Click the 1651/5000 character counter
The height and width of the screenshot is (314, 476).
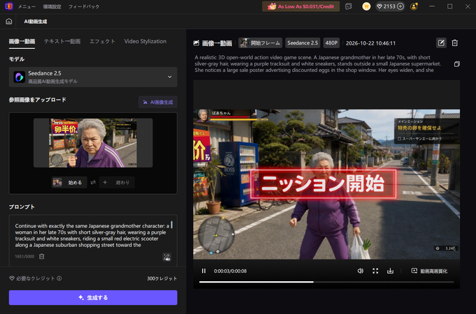pos(24,256)
